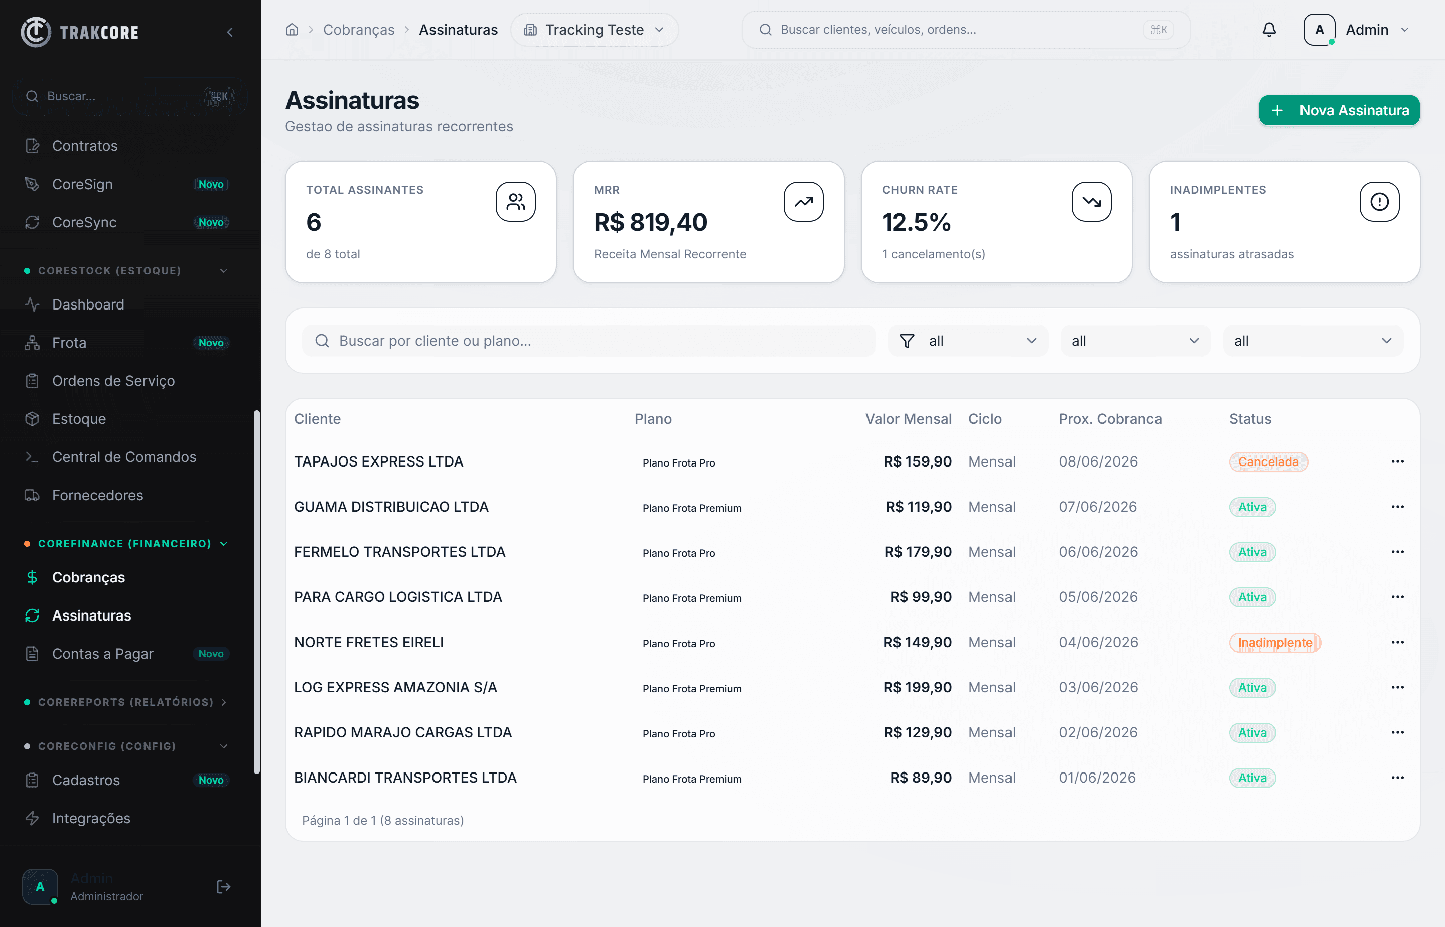Collapse the COREFINANCE (FINANCEIRO) section
Image resolution: width=1445 pixels, height=927 pixels.
(x=127, y=544)
